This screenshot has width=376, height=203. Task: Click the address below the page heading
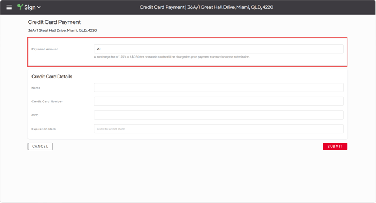point(62,30)
